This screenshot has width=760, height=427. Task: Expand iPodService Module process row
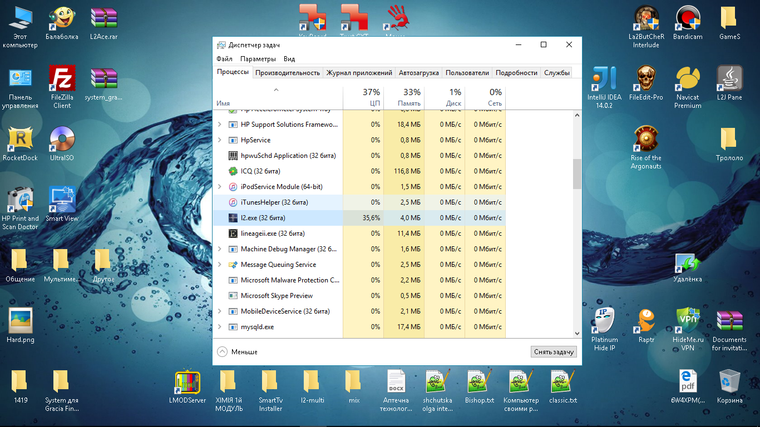pyautogui.click(x=219, y=187)
